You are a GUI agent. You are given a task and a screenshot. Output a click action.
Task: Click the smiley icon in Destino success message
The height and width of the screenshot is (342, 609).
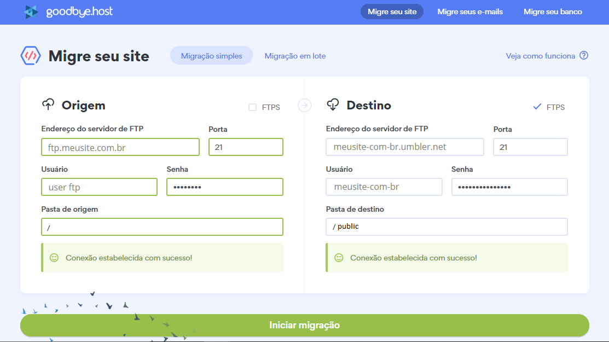click(x=339, y=257)
